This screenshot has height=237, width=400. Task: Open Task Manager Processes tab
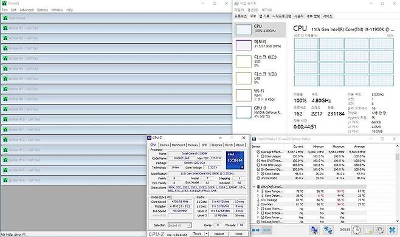pyautogui.click(x=241, y=16)
